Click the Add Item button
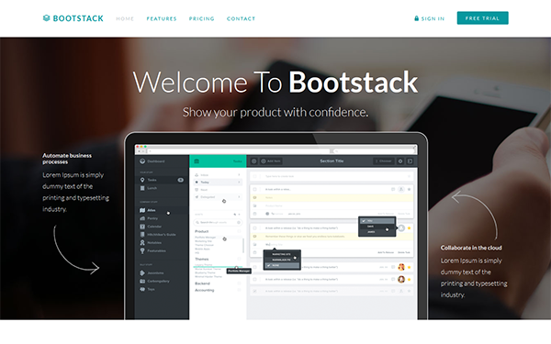 click(x=271, y=161)
